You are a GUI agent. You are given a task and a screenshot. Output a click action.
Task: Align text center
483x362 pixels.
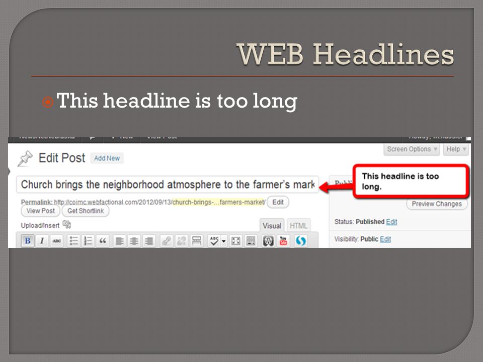[x=134, y=241]
